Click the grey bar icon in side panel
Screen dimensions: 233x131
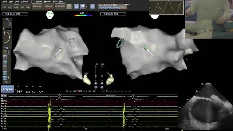[x=5, y=67]
